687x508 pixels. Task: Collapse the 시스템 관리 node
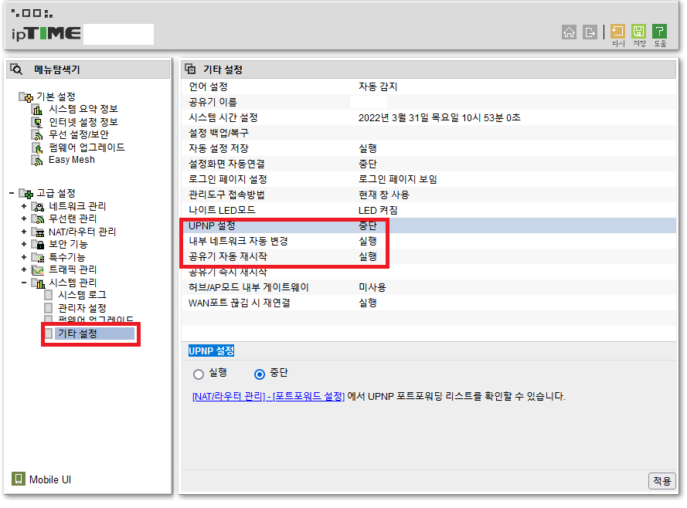click(24, 283)
